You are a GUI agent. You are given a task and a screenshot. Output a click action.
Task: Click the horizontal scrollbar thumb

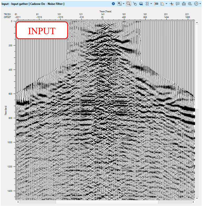click(107, 202)
